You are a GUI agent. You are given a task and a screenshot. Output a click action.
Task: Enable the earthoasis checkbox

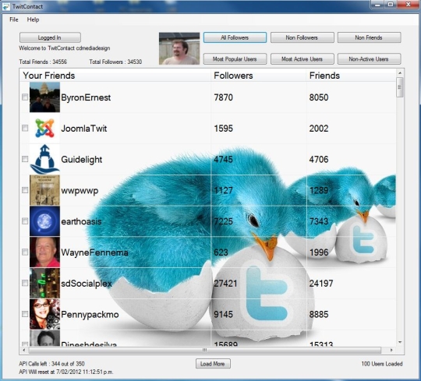(25, 221)
